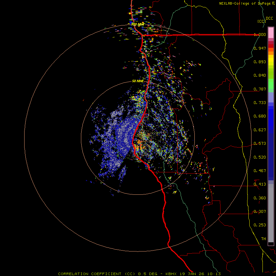Click the DCC label above the legend
The height and width of the screenshot is (276, 276).
click(x=269, y=18)
